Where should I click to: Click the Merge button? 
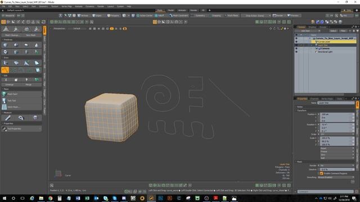point(29,85)
